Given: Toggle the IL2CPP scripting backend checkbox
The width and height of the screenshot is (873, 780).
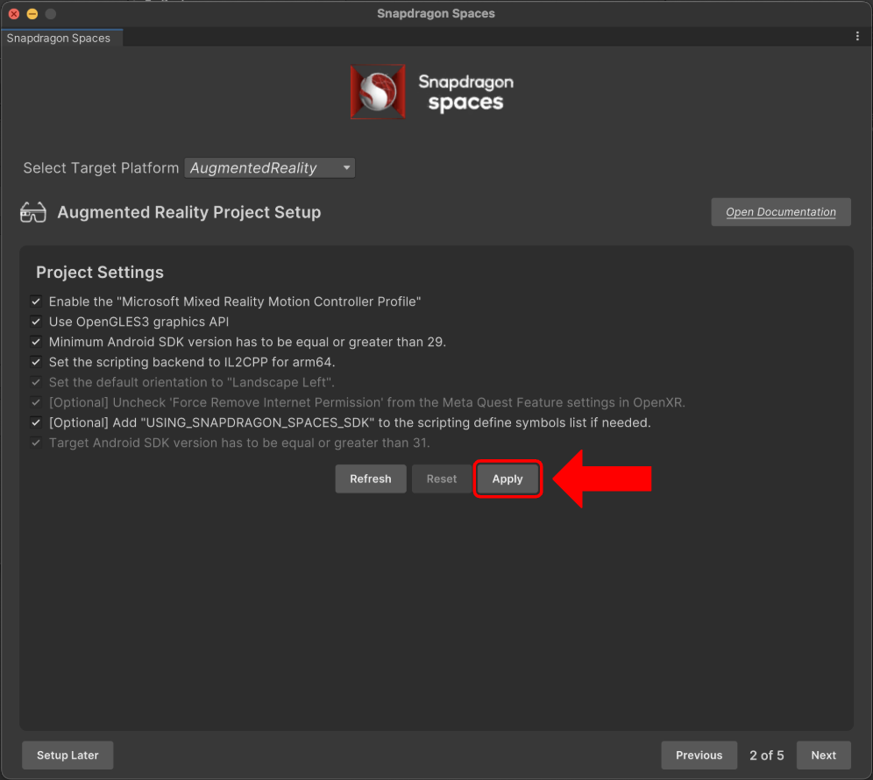Looking at the screenshot, I should point(36,362).
